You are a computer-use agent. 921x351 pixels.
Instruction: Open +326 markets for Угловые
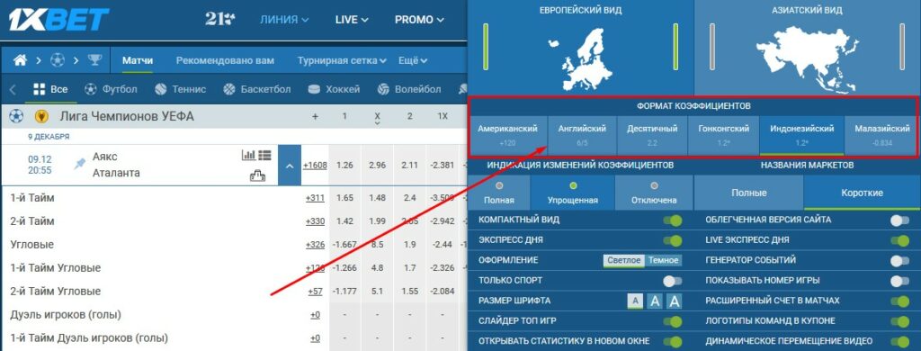tap(315, 245)
